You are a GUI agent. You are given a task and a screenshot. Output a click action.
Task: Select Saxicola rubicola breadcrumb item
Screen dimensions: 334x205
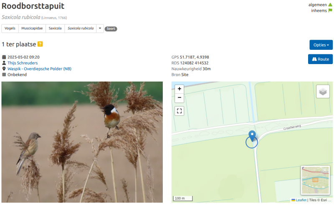81,28
